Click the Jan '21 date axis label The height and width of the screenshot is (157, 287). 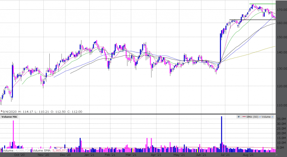(x=89, y=154)
